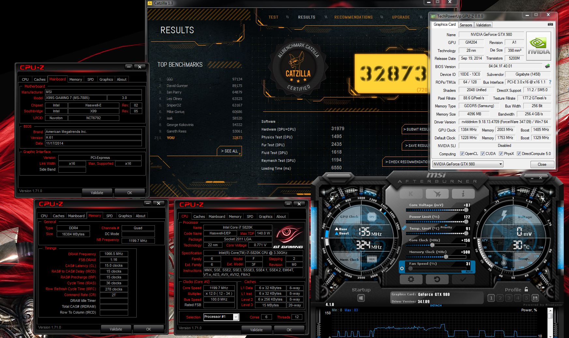Click the airplane icon button in Afterburner
Image resolution: width=569 pixels, height=338 pixels.
437,194
